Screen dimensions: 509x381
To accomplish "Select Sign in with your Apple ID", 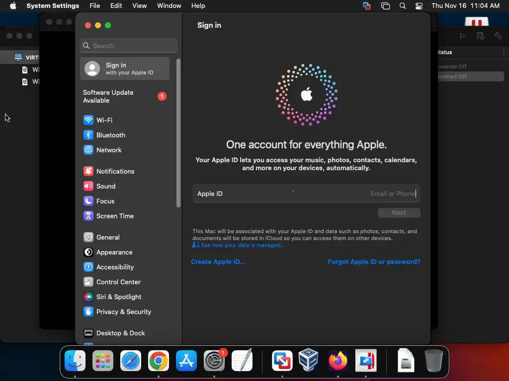I will [125, 68].
